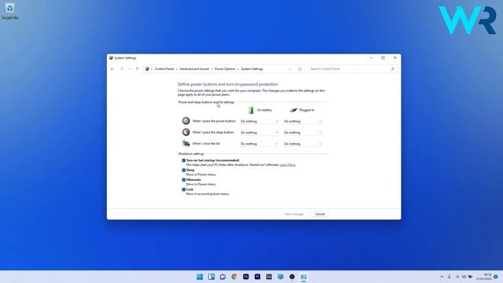The width and height of the screenshot is (503, 283).
Task: Click the forward navigation arrow
Action: (x=122, y=69)
